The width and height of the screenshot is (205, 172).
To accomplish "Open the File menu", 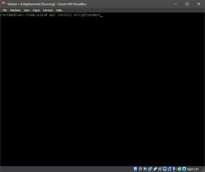I will tap(5, 10).
